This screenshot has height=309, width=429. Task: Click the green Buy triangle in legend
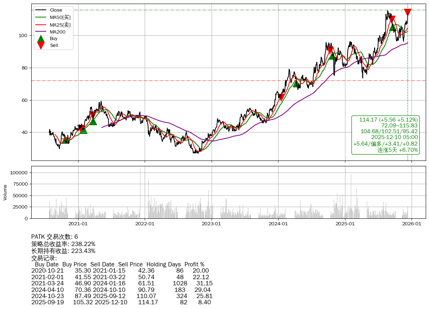41,39
